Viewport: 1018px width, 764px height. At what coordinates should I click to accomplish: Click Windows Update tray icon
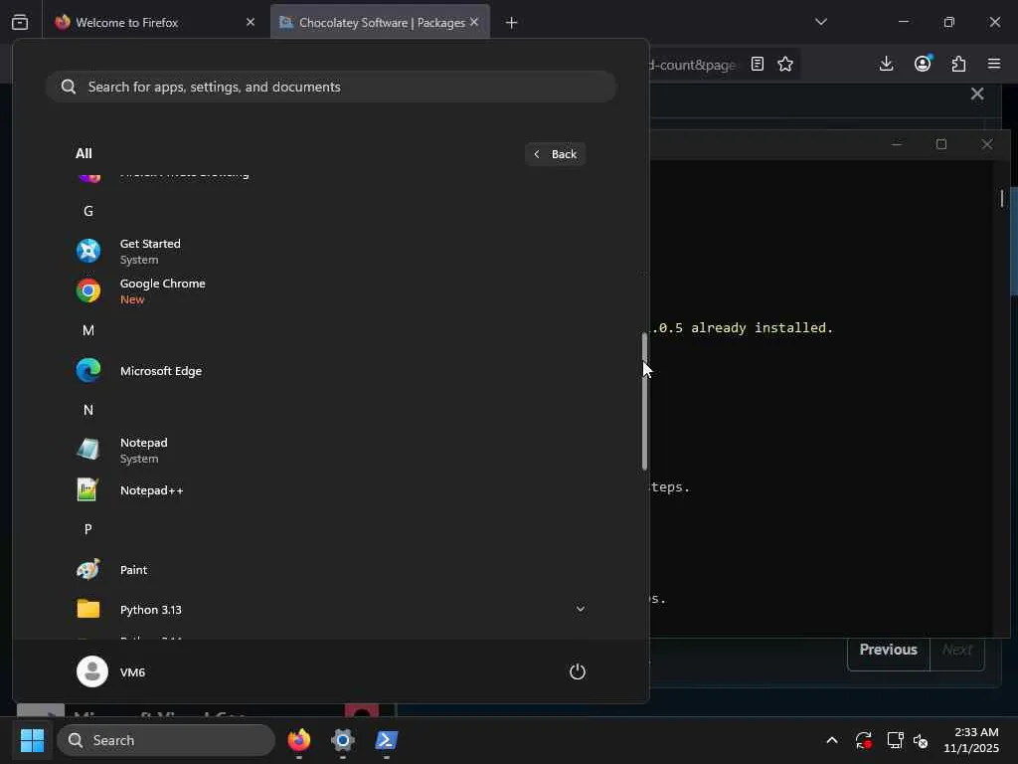point(864,740)
